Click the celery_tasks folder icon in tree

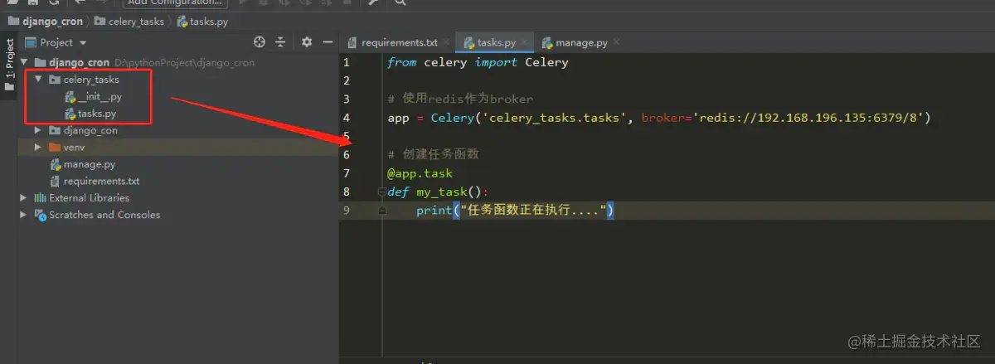[x=56, y=80]
